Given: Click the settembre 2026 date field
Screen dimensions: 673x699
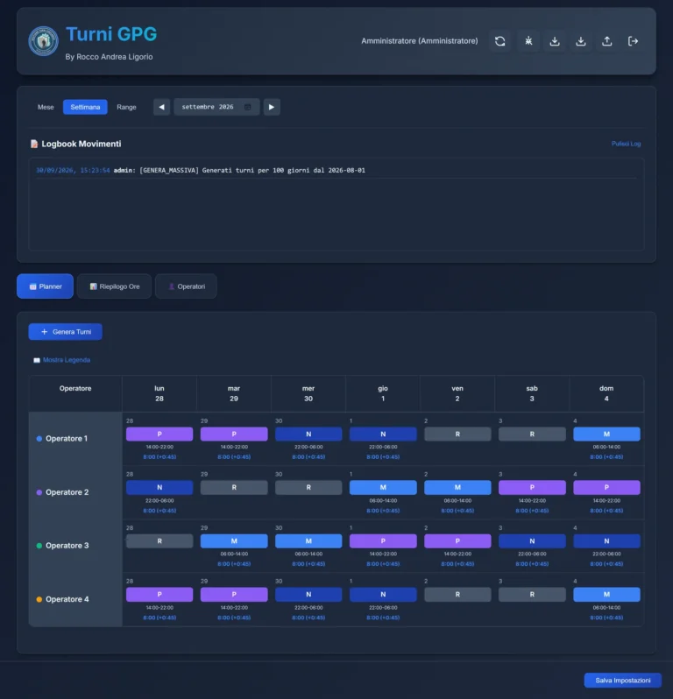Looking at the screenshot, I should click(x=216, y=107).
